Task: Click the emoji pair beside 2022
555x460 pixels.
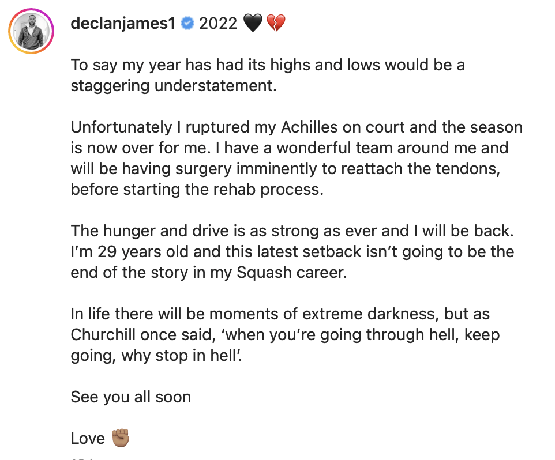Action: 265,23
